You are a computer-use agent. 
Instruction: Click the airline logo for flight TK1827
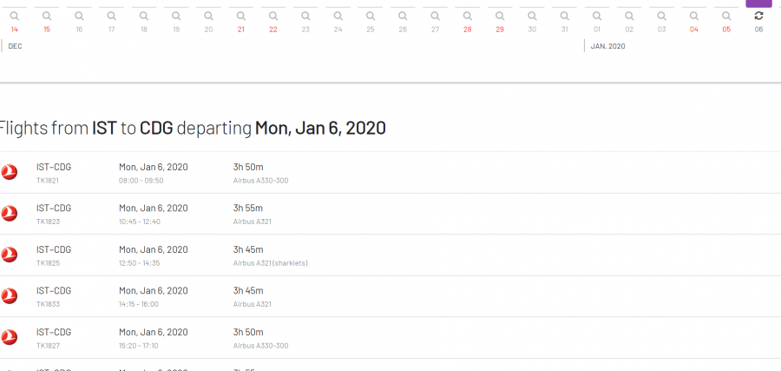point(10,337)
